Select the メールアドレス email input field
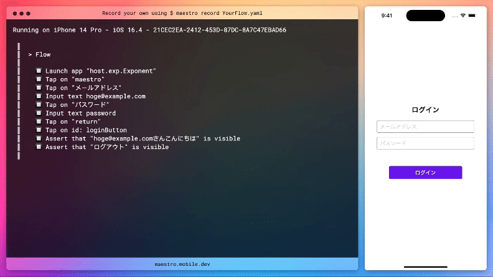 pos(425,127)
